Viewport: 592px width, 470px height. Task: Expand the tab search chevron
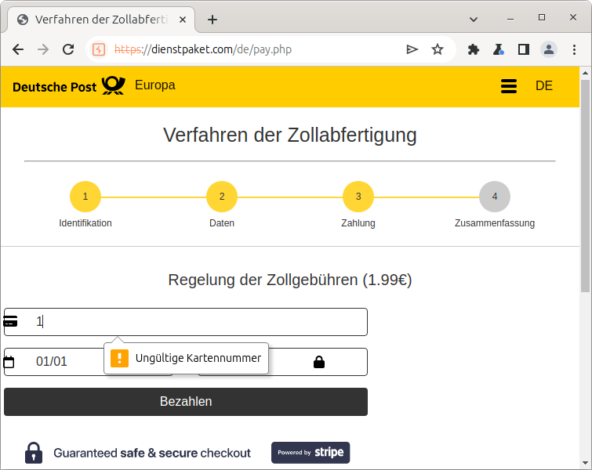[474, 18]
